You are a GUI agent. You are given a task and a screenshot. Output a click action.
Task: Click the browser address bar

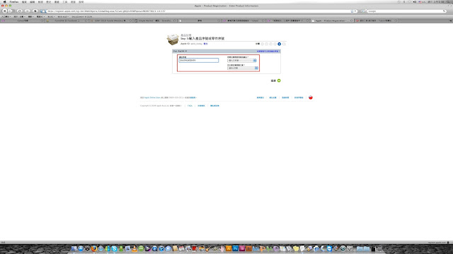(x=200, y=11)
